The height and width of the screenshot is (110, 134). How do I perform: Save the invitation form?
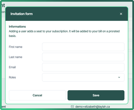click(96, 95)
